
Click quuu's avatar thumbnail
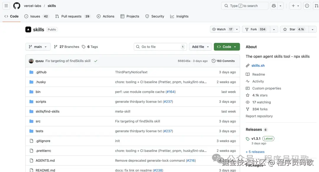coord(31,61)
